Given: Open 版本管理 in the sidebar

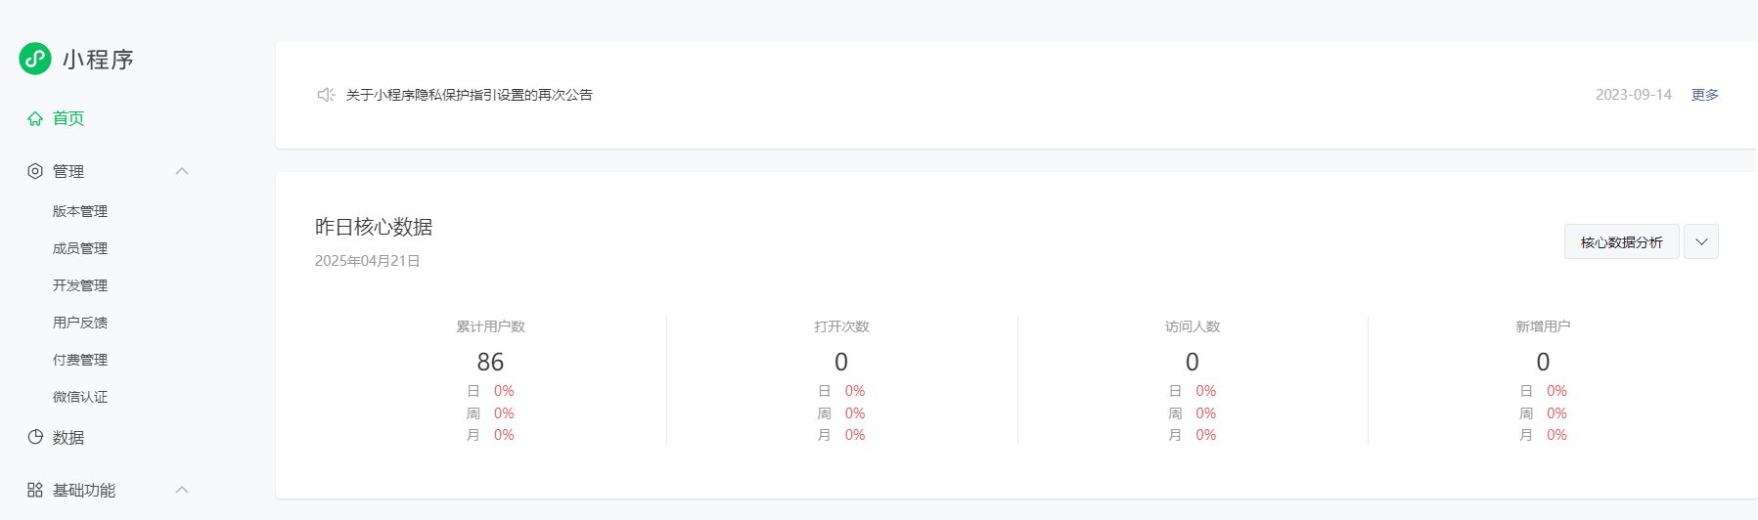Looking at the screenshot, I should (80, 211).
